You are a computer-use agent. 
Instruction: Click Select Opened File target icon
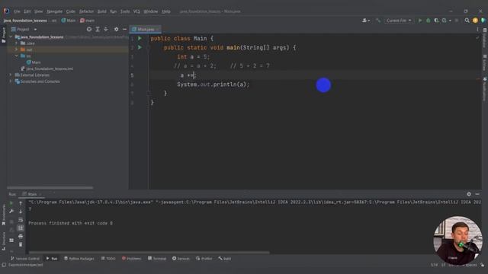pos(89,29)
